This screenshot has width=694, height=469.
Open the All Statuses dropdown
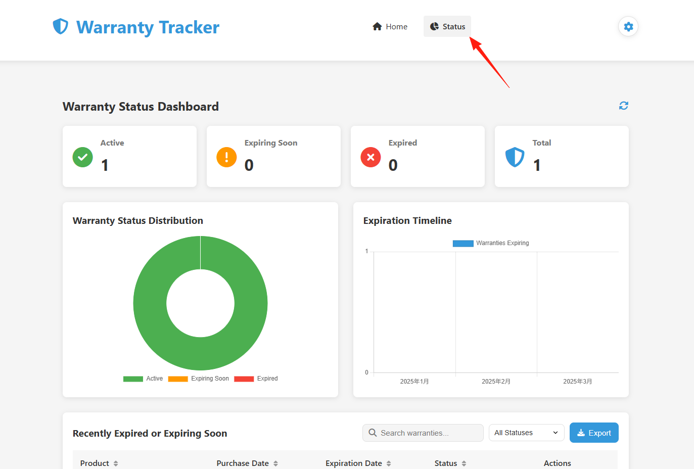pyautogui.click(x=526, y=433)
